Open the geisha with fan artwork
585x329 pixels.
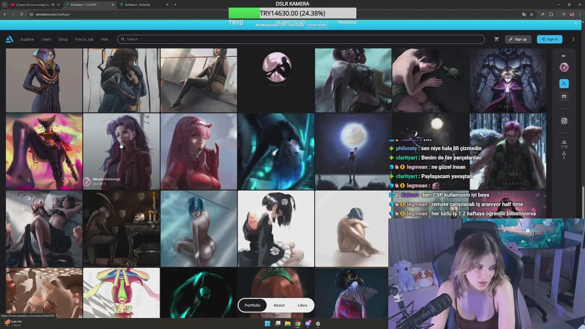pos(351,293)
